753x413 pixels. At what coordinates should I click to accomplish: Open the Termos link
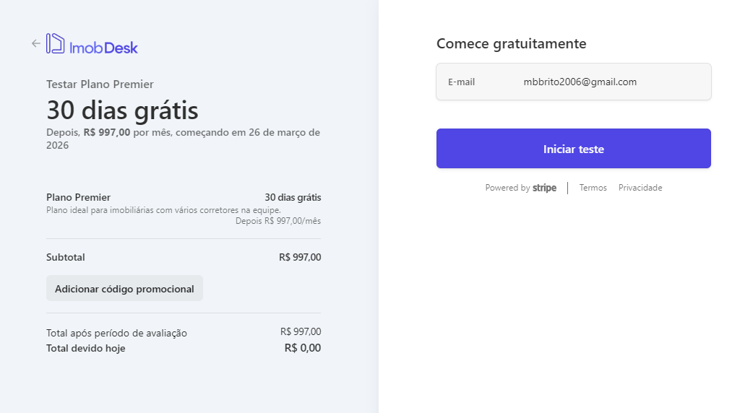pyautogui.click(x=593, y=188)
